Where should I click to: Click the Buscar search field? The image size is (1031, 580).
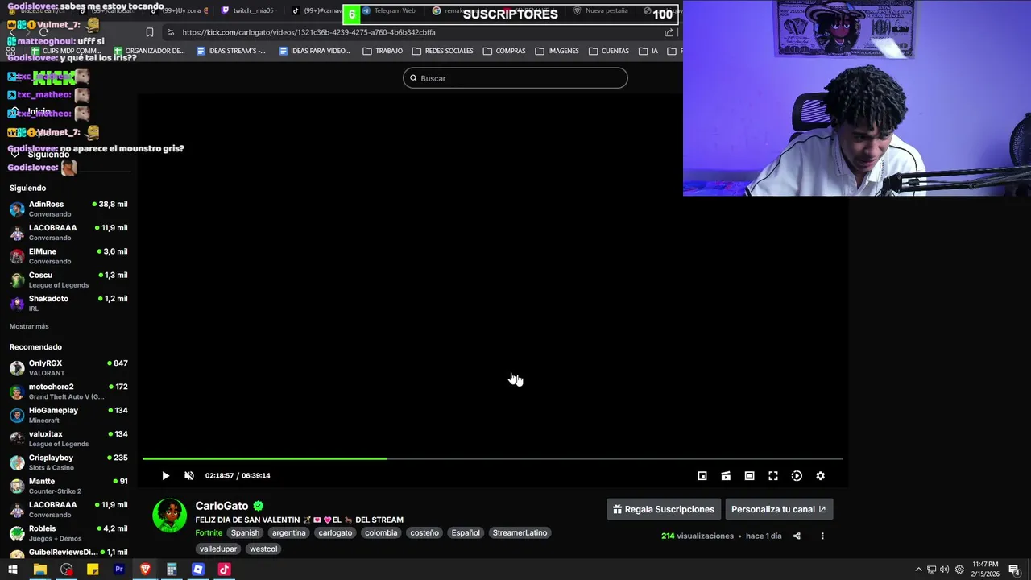pyautogui.click(x=515, y=78)
